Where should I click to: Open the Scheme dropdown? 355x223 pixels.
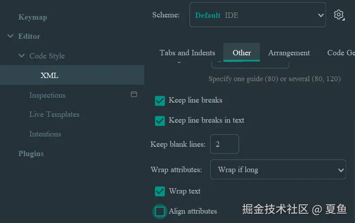click(x=258, y=15)
